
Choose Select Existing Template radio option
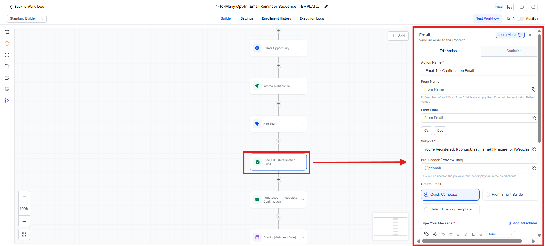click(450, 209)
